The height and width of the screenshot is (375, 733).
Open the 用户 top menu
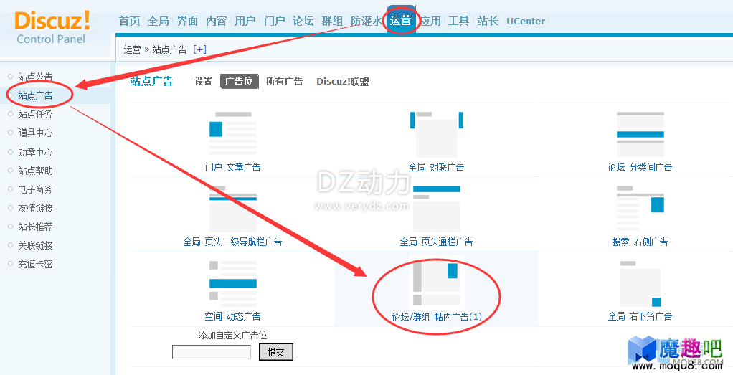(245, 21)
